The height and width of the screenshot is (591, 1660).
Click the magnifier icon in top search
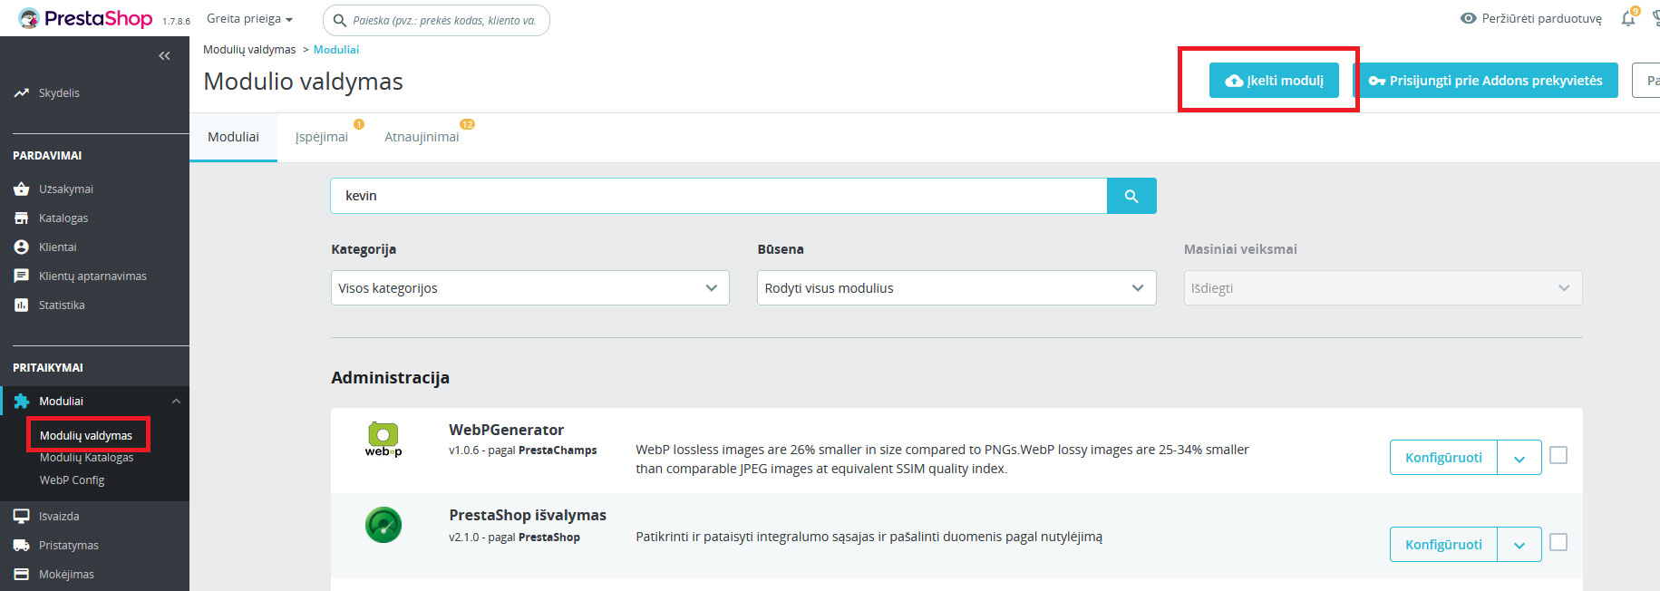[x=340, y=20]
